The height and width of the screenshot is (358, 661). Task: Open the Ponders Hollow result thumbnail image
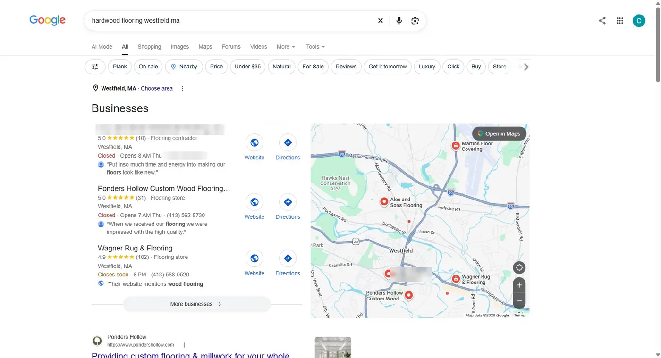point(333,347)
